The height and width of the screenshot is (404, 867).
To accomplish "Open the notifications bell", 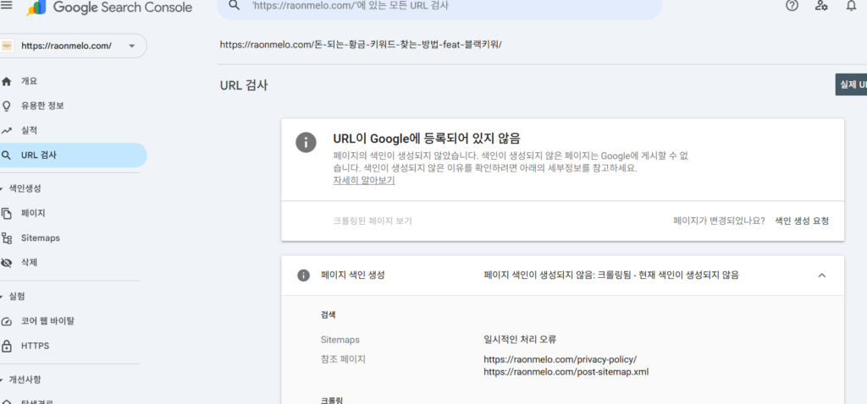I will pos(852,6).
